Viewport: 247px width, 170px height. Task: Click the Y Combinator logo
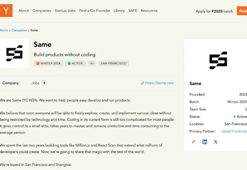point(6,11)
